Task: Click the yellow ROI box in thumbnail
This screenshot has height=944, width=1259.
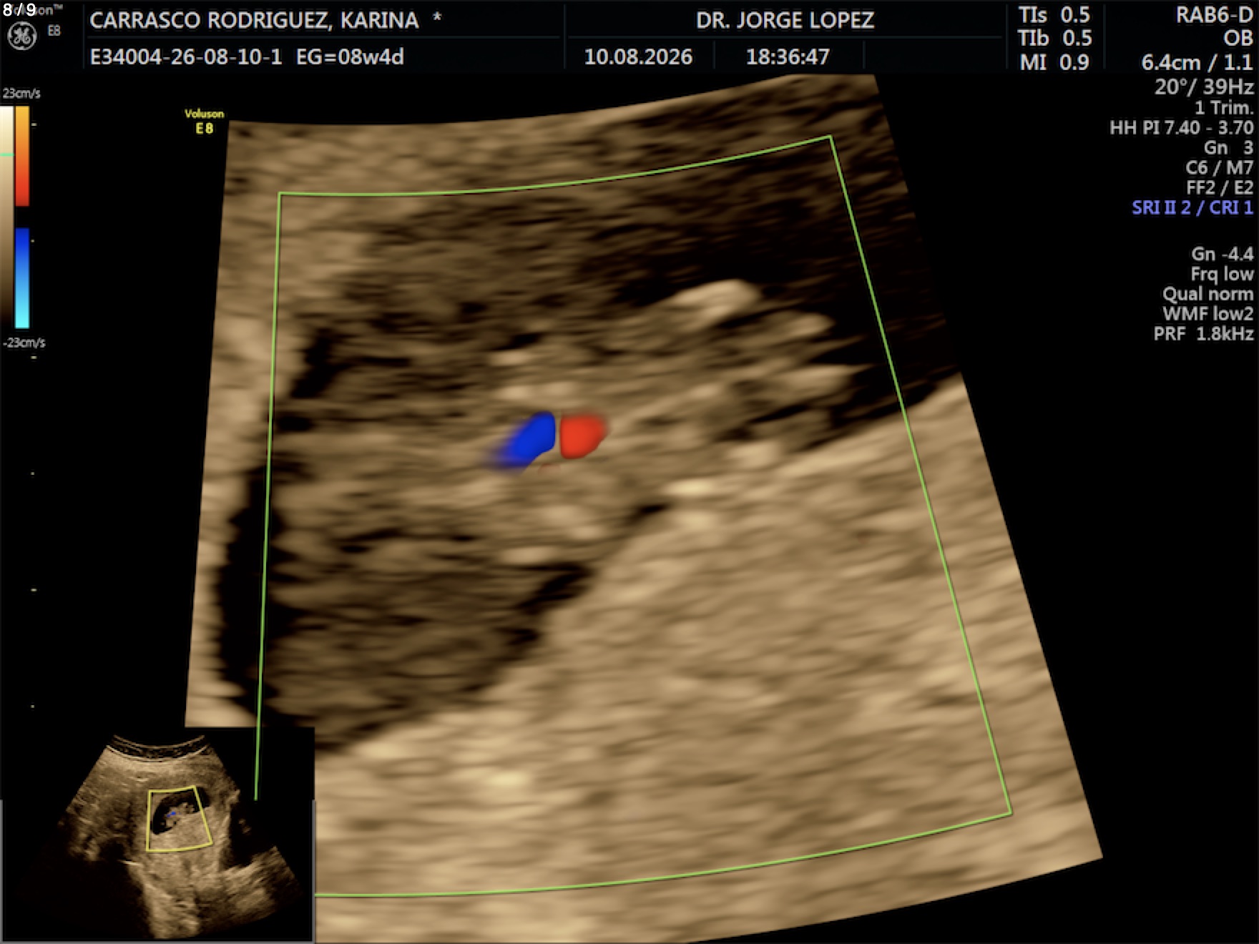Action: click(x=180, y=818)
